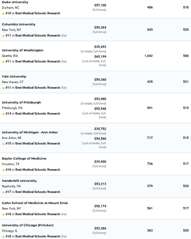Click Mount Sinai's #18 Best Medical Schools ranking
The height and width of the screenshot is (239, 191).
click(33, 214)
